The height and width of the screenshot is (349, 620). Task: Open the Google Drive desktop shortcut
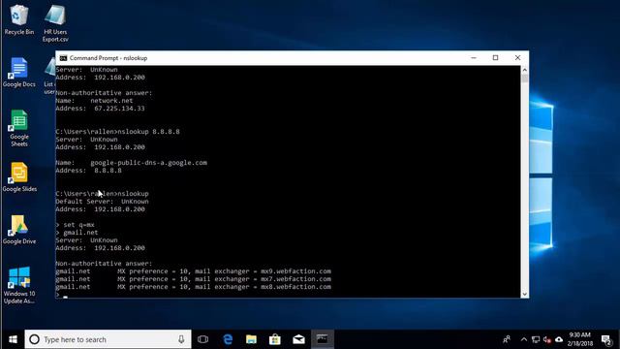pyautogui.click(x=19, y=230)
